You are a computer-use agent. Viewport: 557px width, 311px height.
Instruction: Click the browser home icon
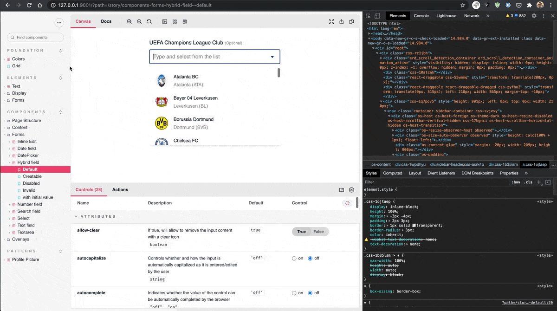point(40,5)
